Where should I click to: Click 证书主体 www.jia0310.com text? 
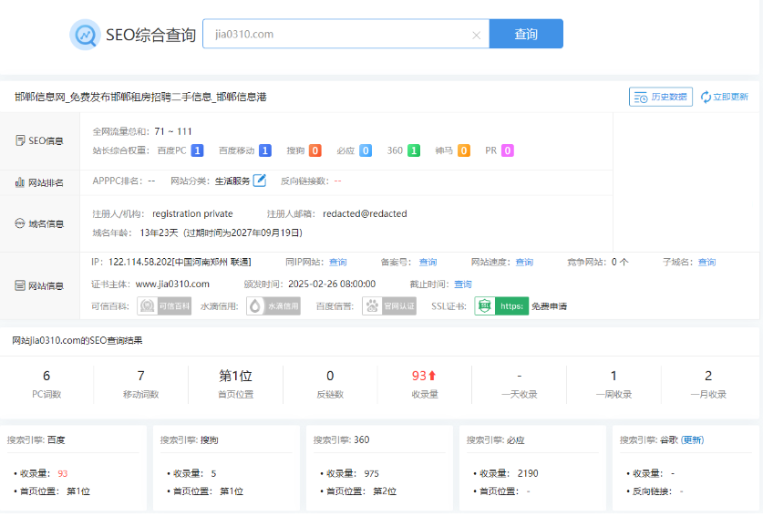[172, 284]
